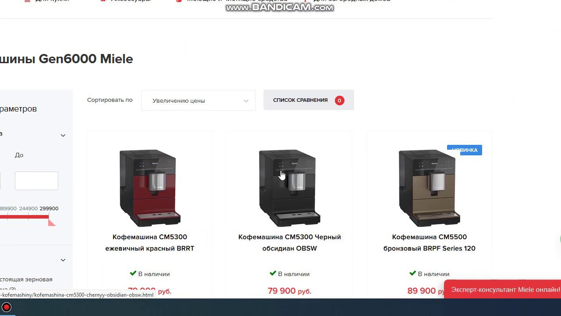
Task: Click the blue Новинка badge on CM5500
Action: point(465,150)
